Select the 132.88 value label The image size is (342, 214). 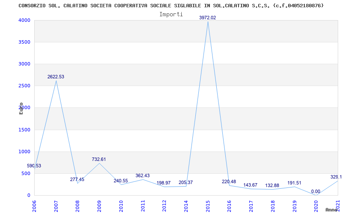(272, 186)
